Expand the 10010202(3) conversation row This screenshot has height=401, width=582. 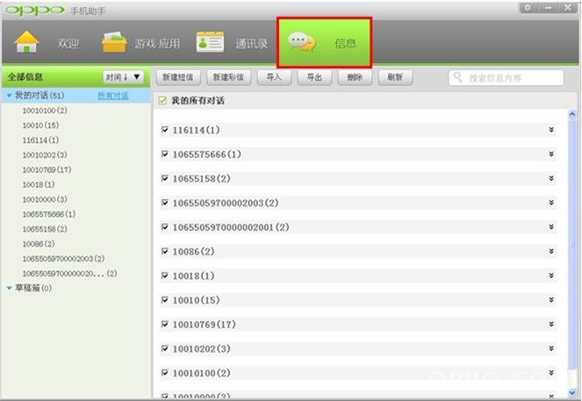tap(551, 348)
